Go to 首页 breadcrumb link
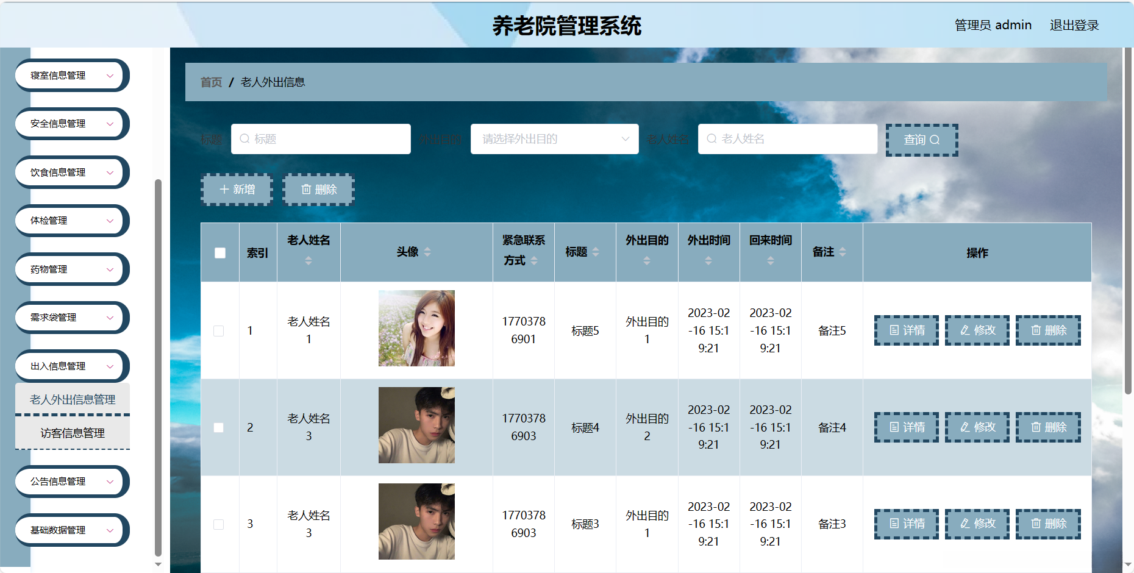Image resolution: width=1134 pixels, height=573 pixels. pos(211,82)
